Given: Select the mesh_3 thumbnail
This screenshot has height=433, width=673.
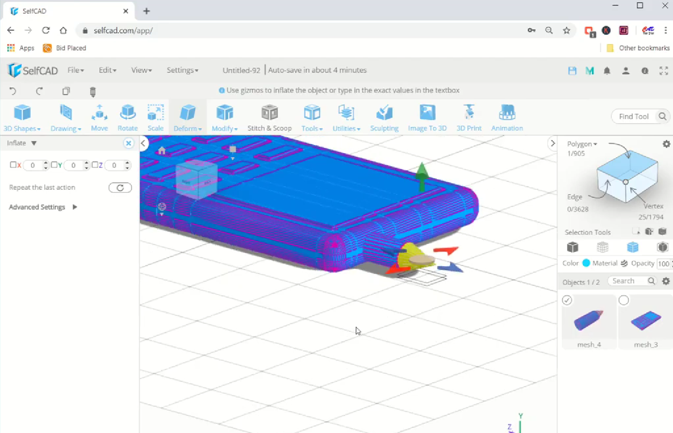Looking at the screenshot, I should pos(646,321).
